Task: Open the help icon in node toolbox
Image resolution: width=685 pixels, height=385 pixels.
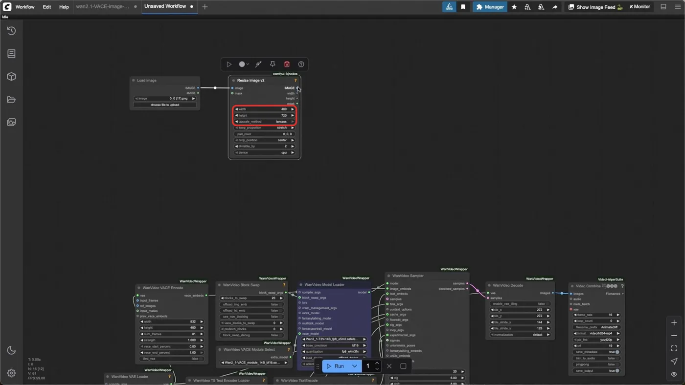Action: tap(301, 64)
